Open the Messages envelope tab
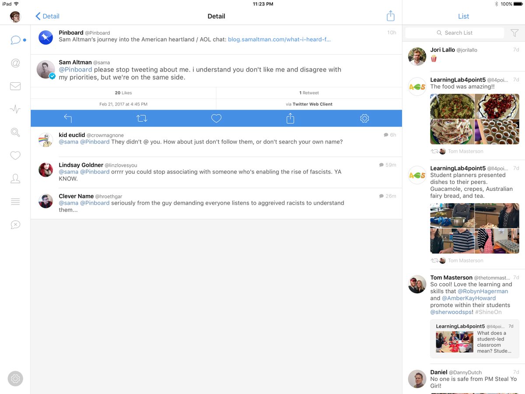 (x=15, y=86)
